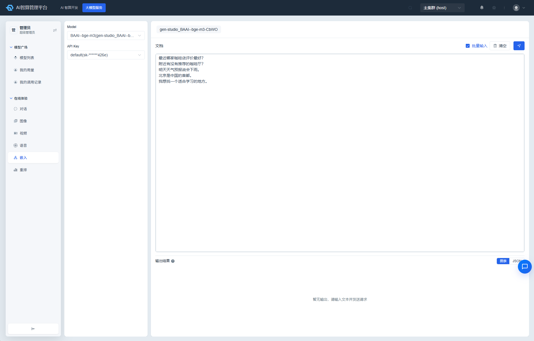534x341 pixels.
Task: Toggle the light/dark theme sun icon
Action: pyautogui.click(x=494, y=8)
